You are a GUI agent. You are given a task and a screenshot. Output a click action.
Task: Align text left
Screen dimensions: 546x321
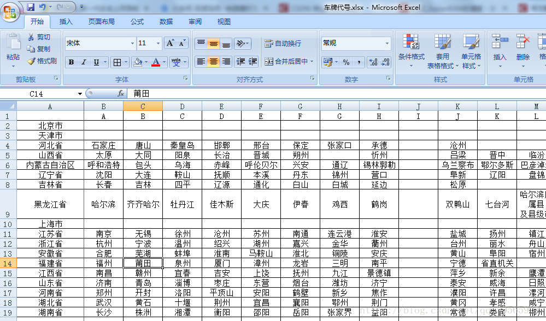pyautogui.click(x=201, y=62)
